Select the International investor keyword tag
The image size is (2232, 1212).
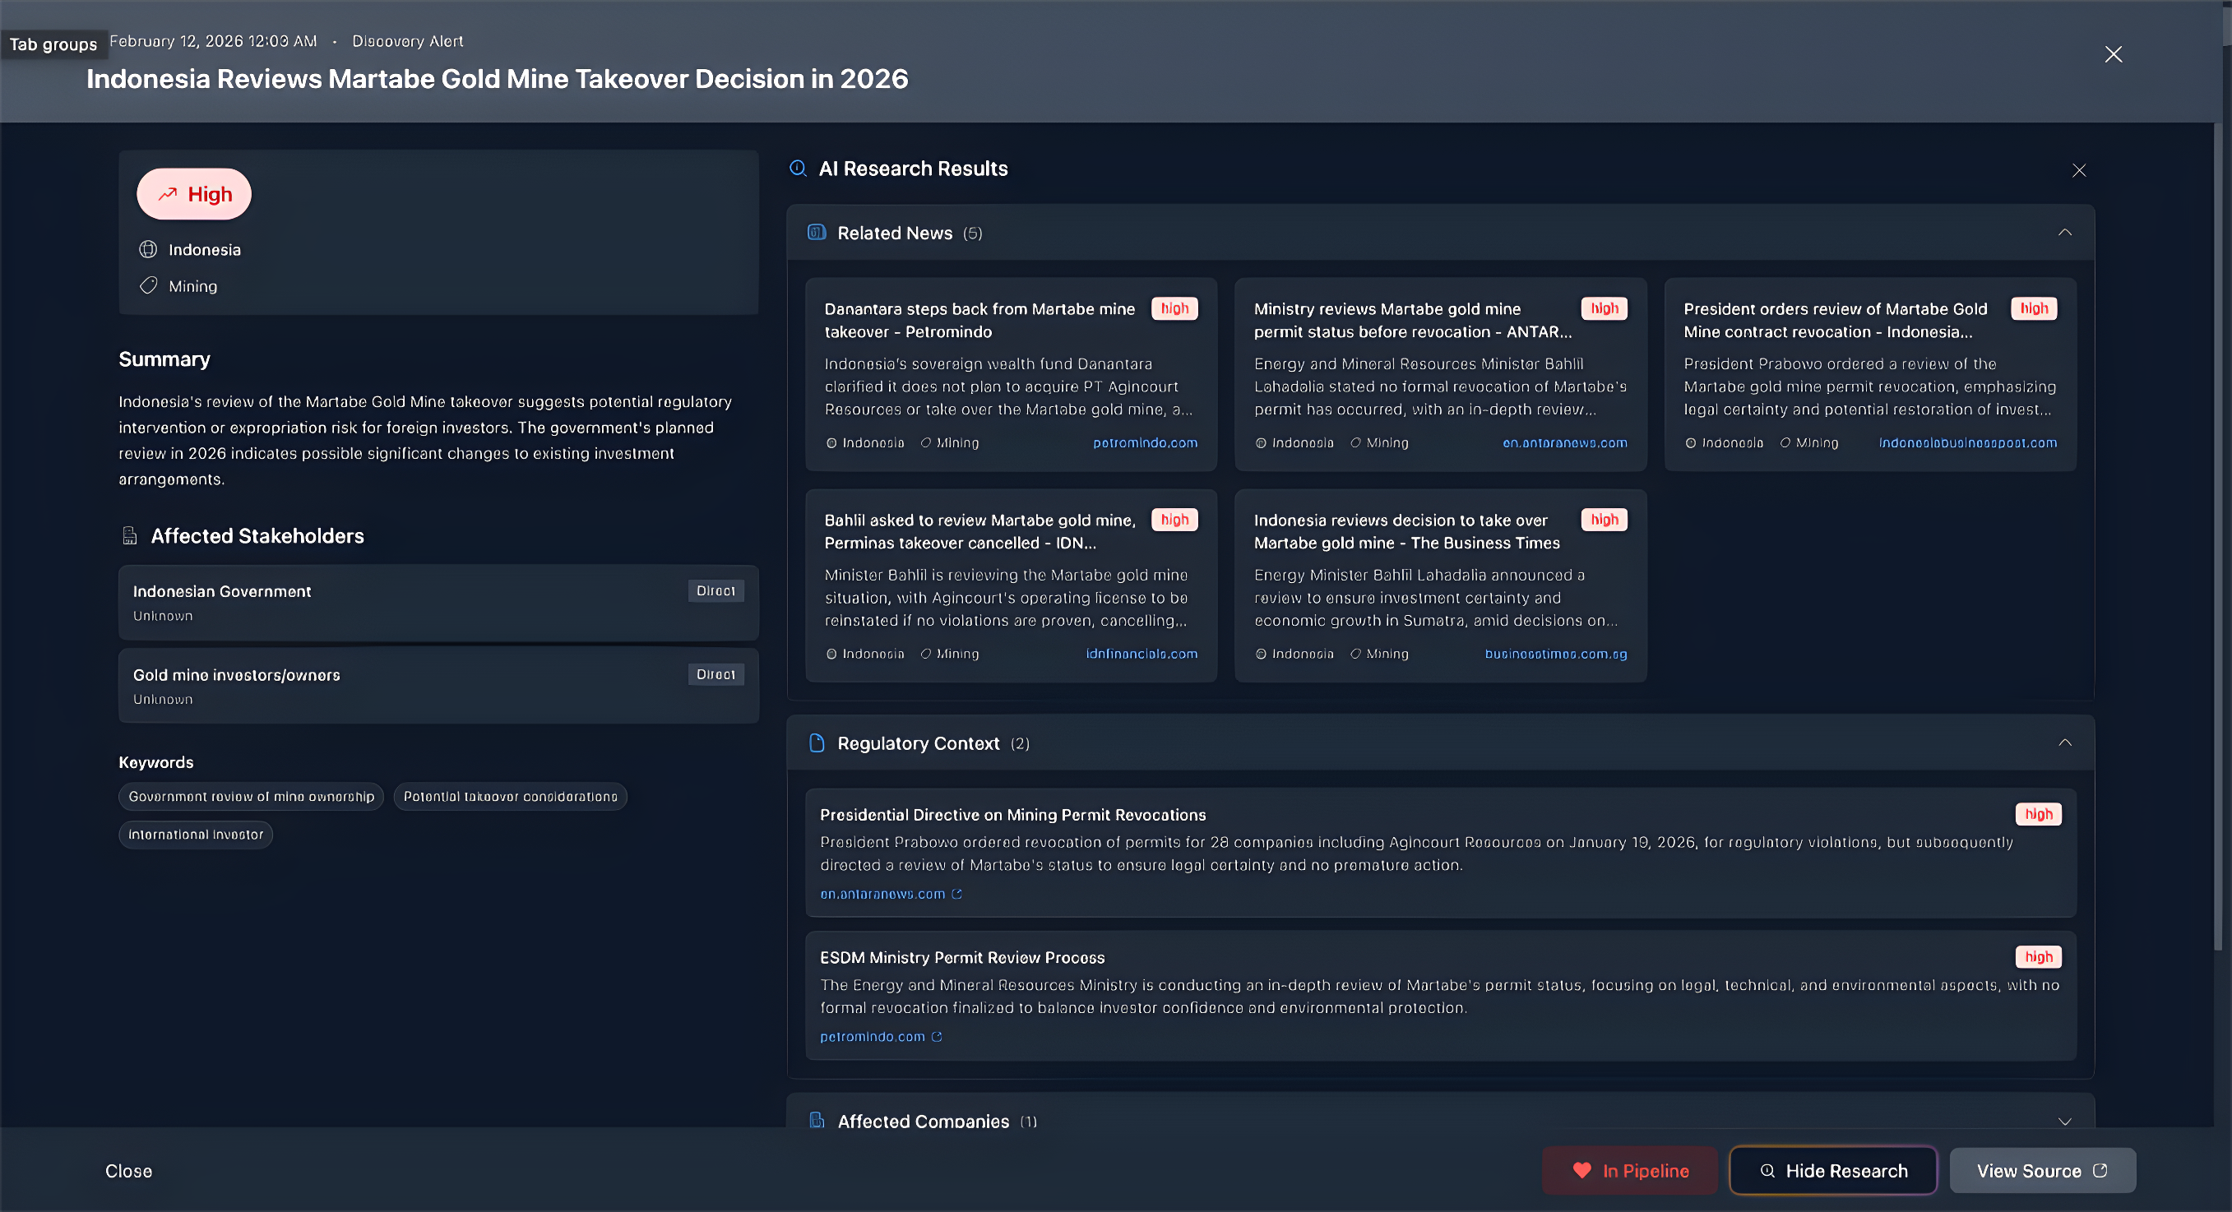coord(196,834)
